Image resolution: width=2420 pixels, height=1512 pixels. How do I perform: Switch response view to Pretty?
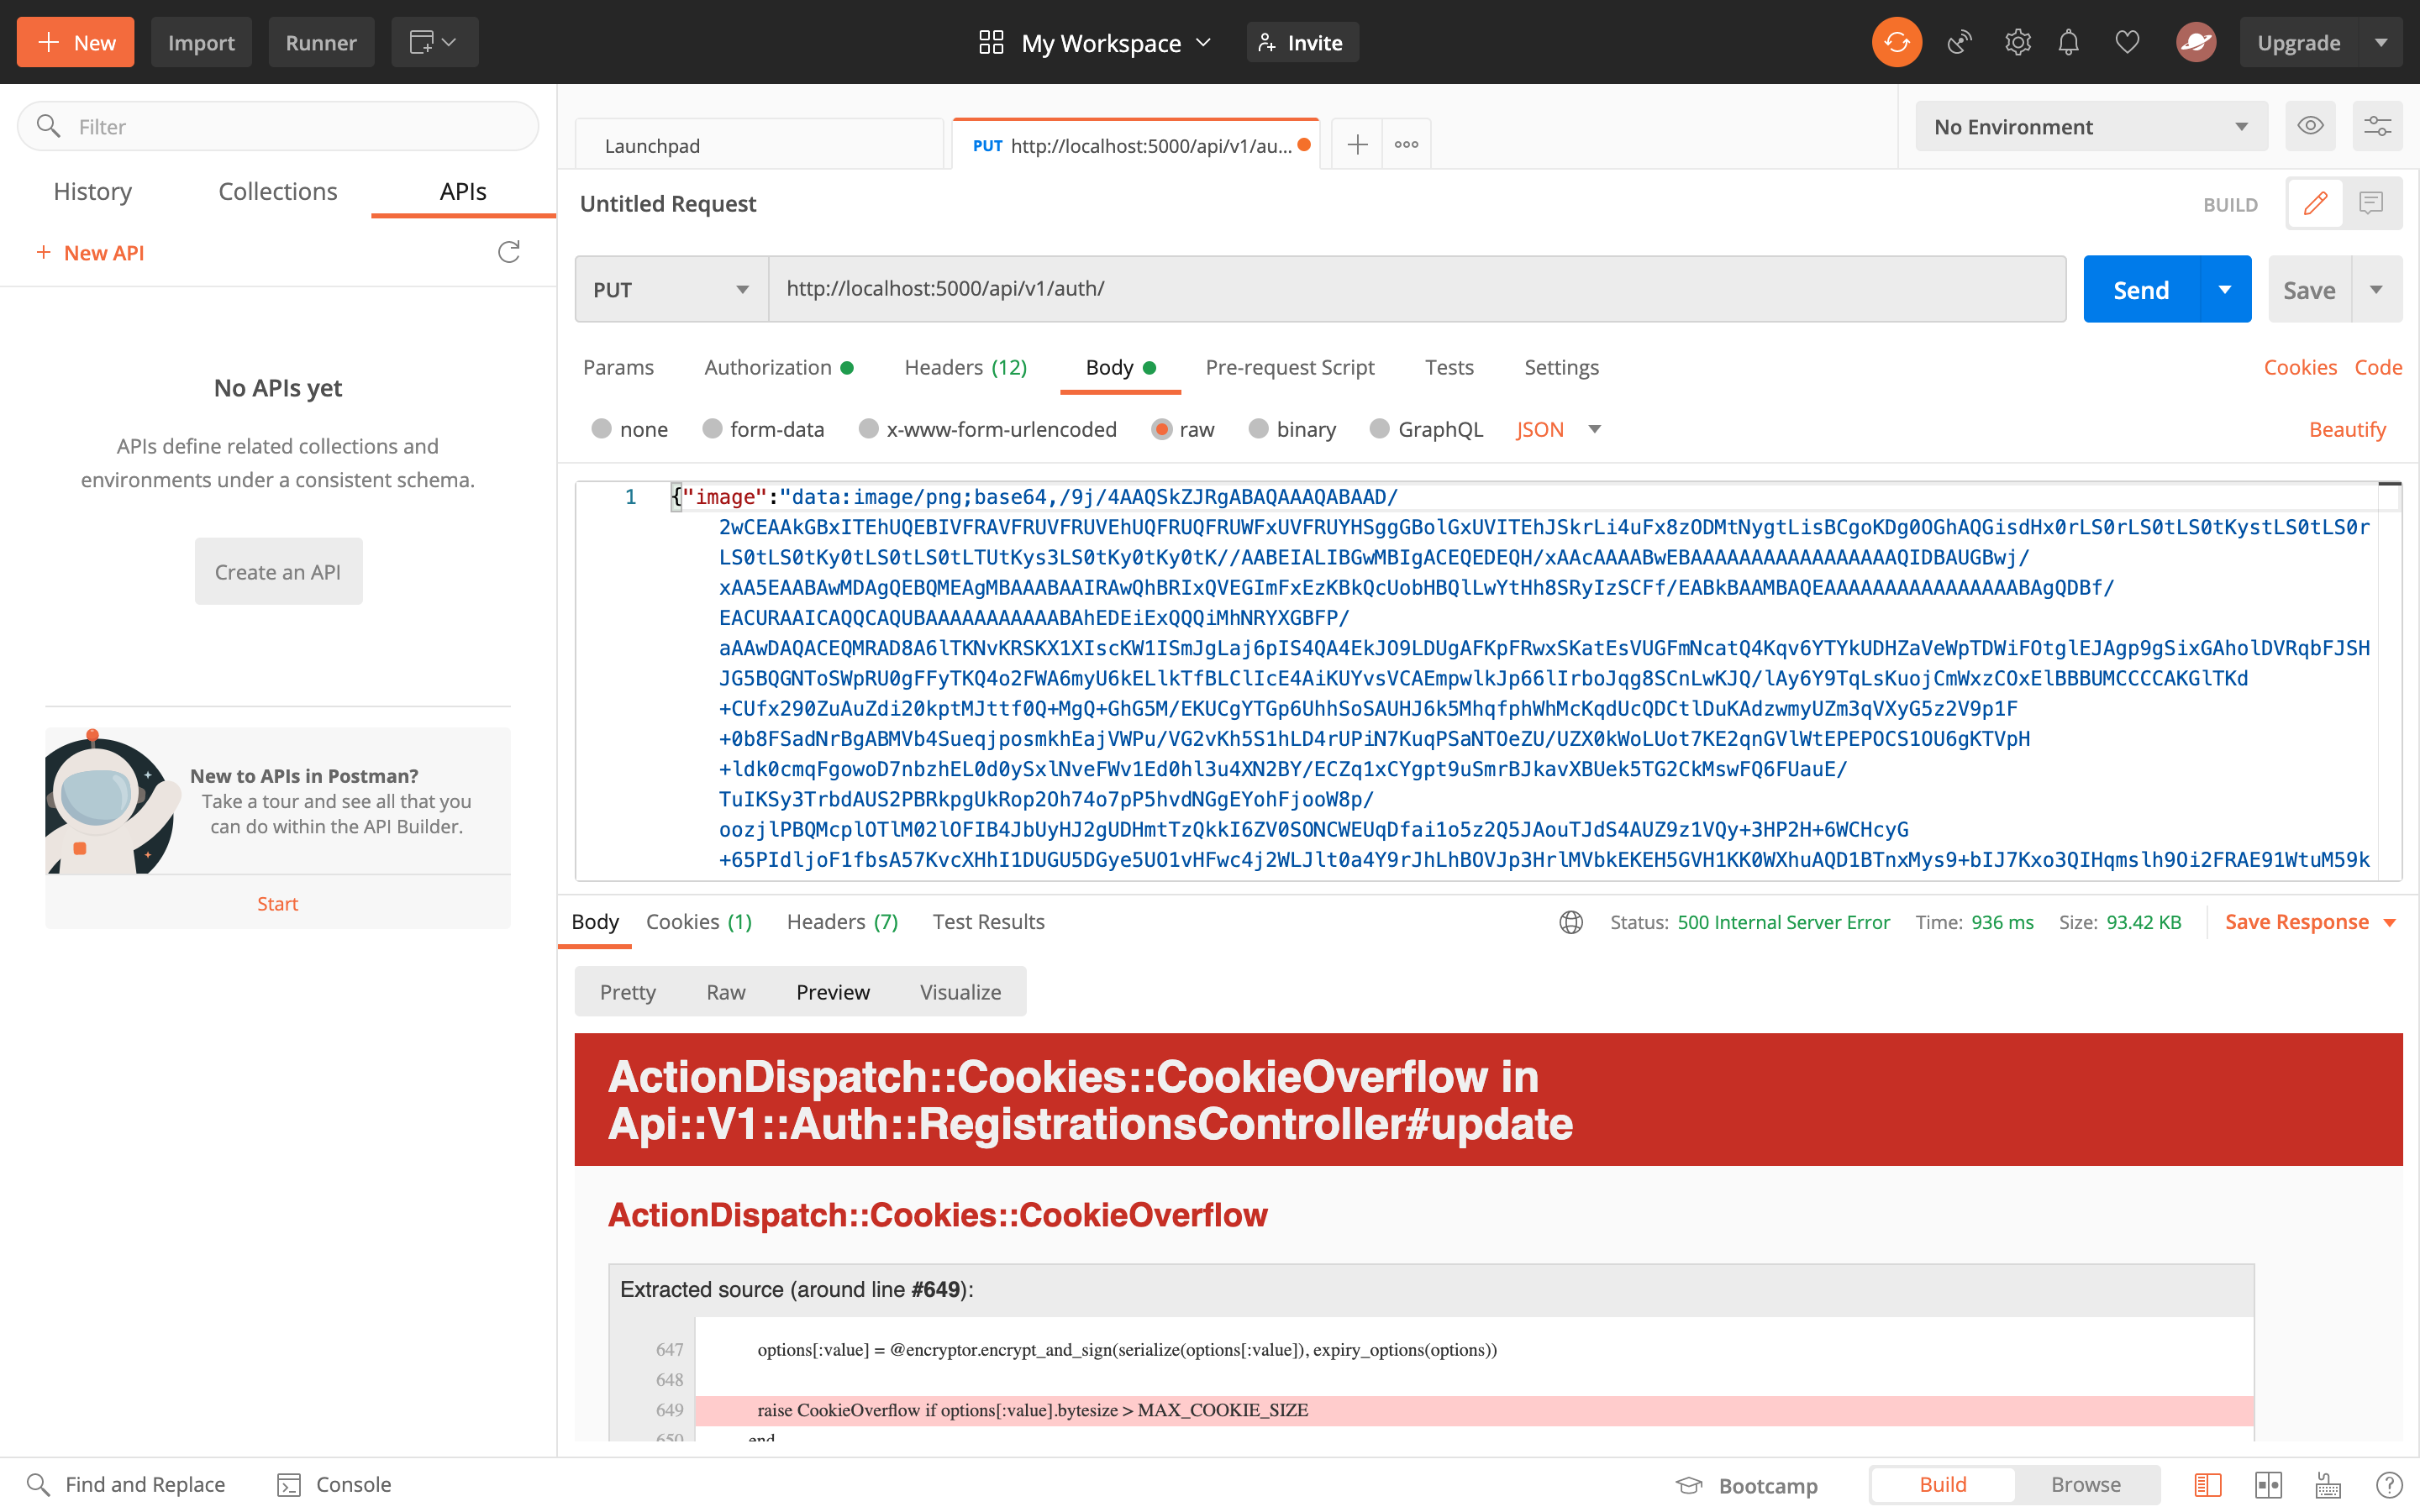click(x=627, y=992)
